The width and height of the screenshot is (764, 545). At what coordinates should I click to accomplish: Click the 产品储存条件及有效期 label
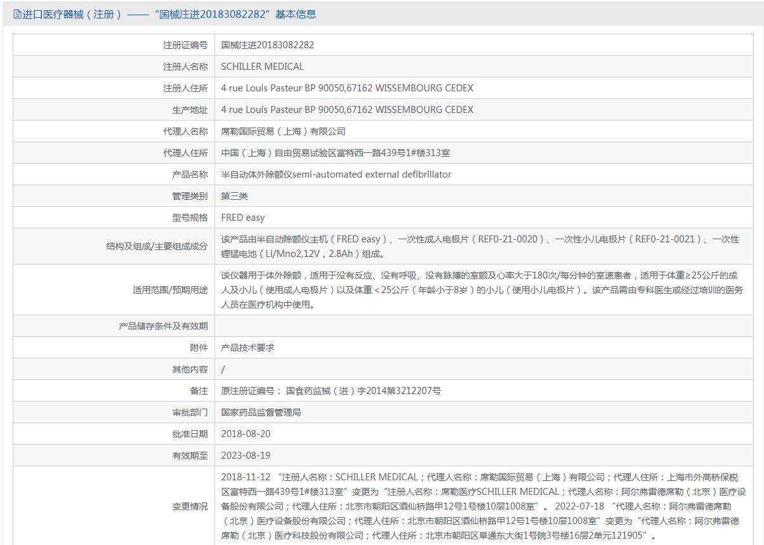coord(163,326)
